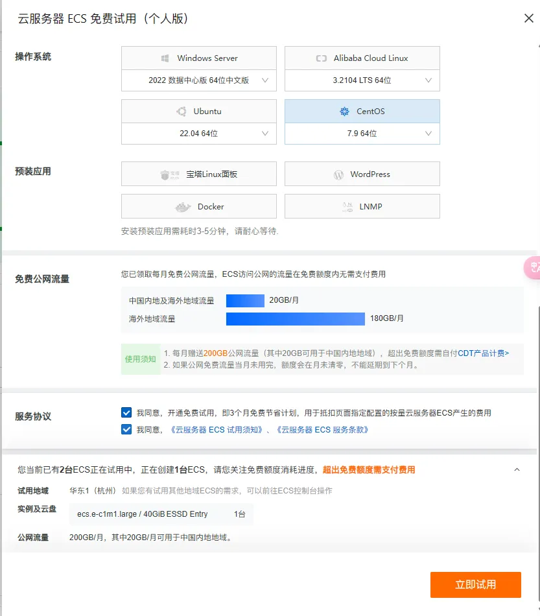Click the 免费公网流量 section label
Screen dimensions: 540x616
tap(42, 279)
